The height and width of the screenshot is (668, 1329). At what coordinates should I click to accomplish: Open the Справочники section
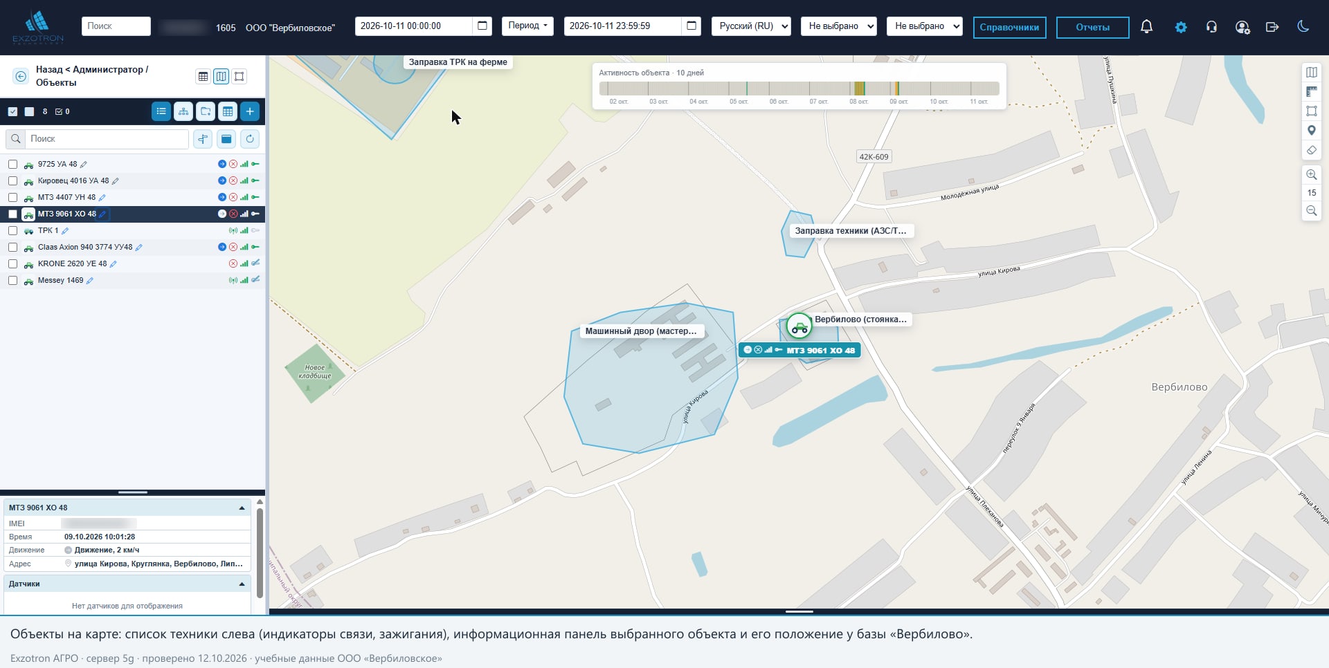[1009, 28]
